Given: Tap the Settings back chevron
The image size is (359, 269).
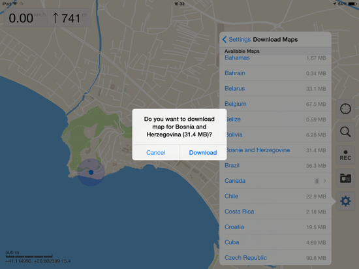Looking at the screenshot, I should 225,40.
